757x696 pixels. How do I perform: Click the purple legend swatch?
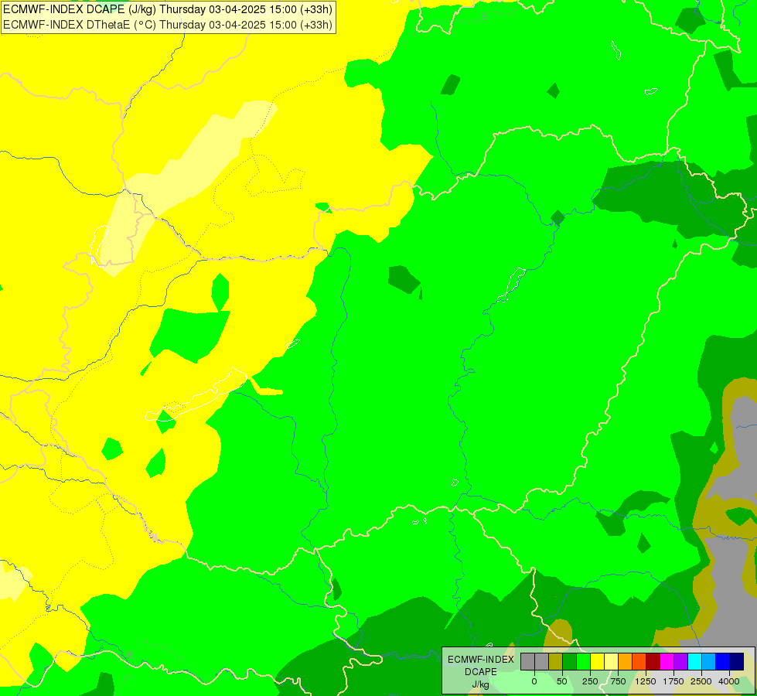680,661
